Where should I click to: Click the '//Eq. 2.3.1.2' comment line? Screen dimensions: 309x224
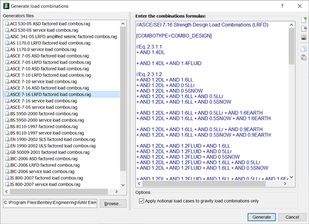[149, 74]
